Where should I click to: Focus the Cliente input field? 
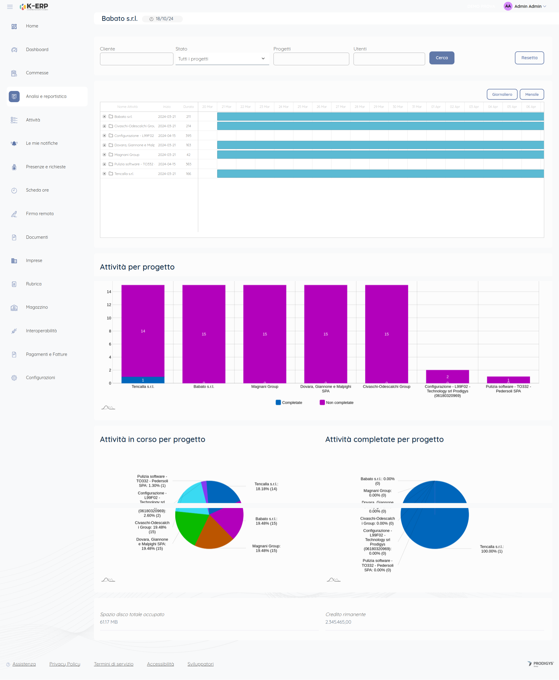pos(137,59)
